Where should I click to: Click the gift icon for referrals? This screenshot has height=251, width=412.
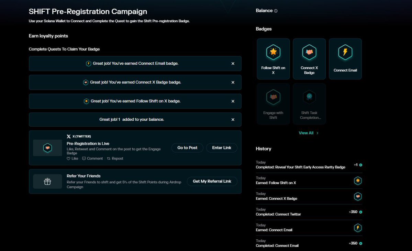point(47,181)
